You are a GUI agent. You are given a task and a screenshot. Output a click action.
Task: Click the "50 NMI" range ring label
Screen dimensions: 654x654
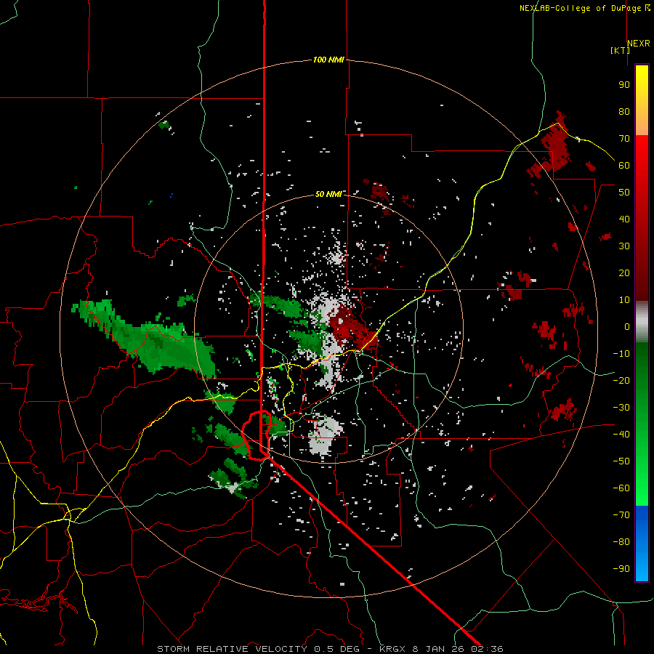(x=328, y=194)
